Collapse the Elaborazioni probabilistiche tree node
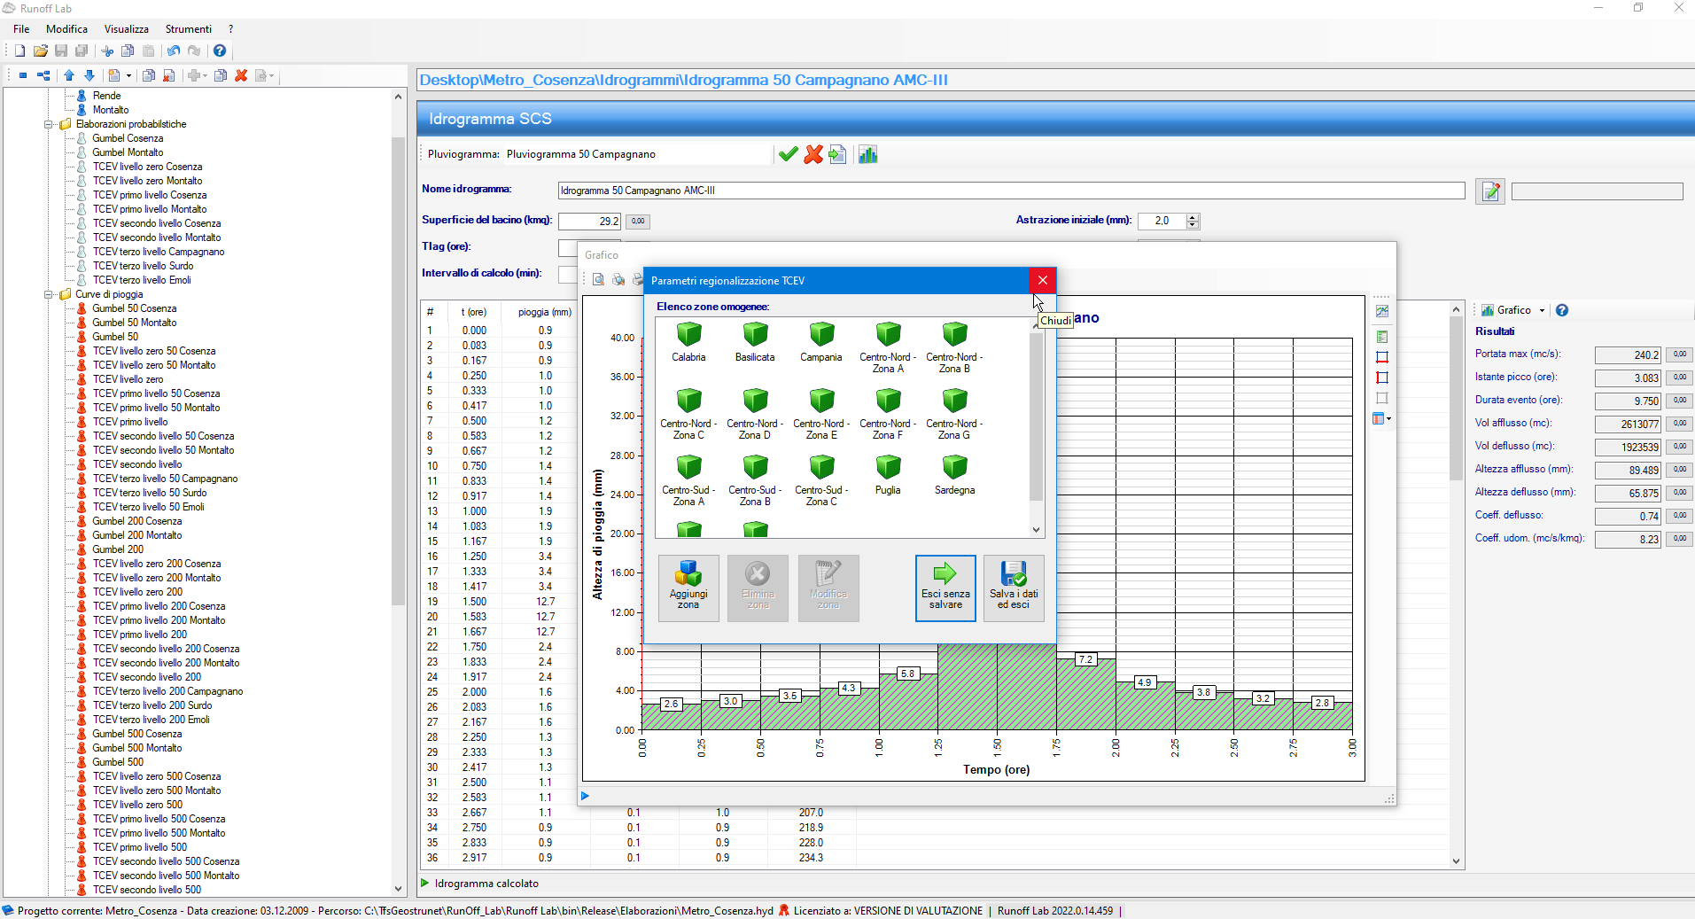 pyautogui.click(x=50, y=124)
